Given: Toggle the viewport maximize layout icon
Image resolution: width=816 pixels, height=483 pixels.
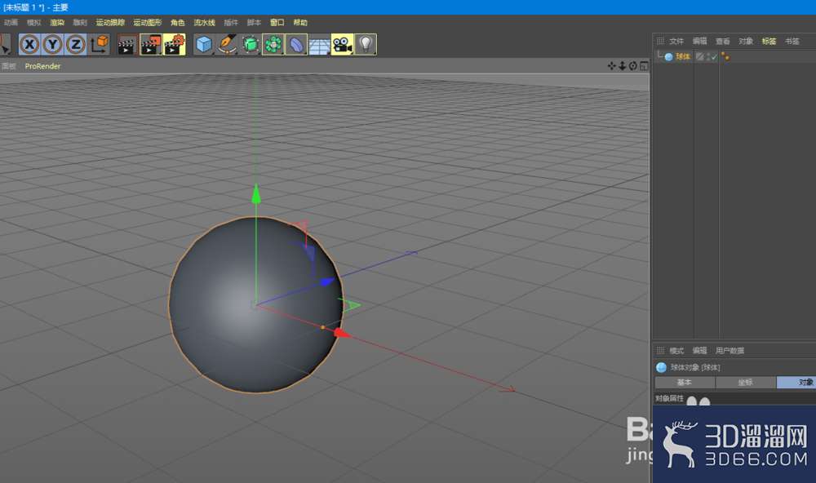Looking at the screenshot, I should 645,65.
